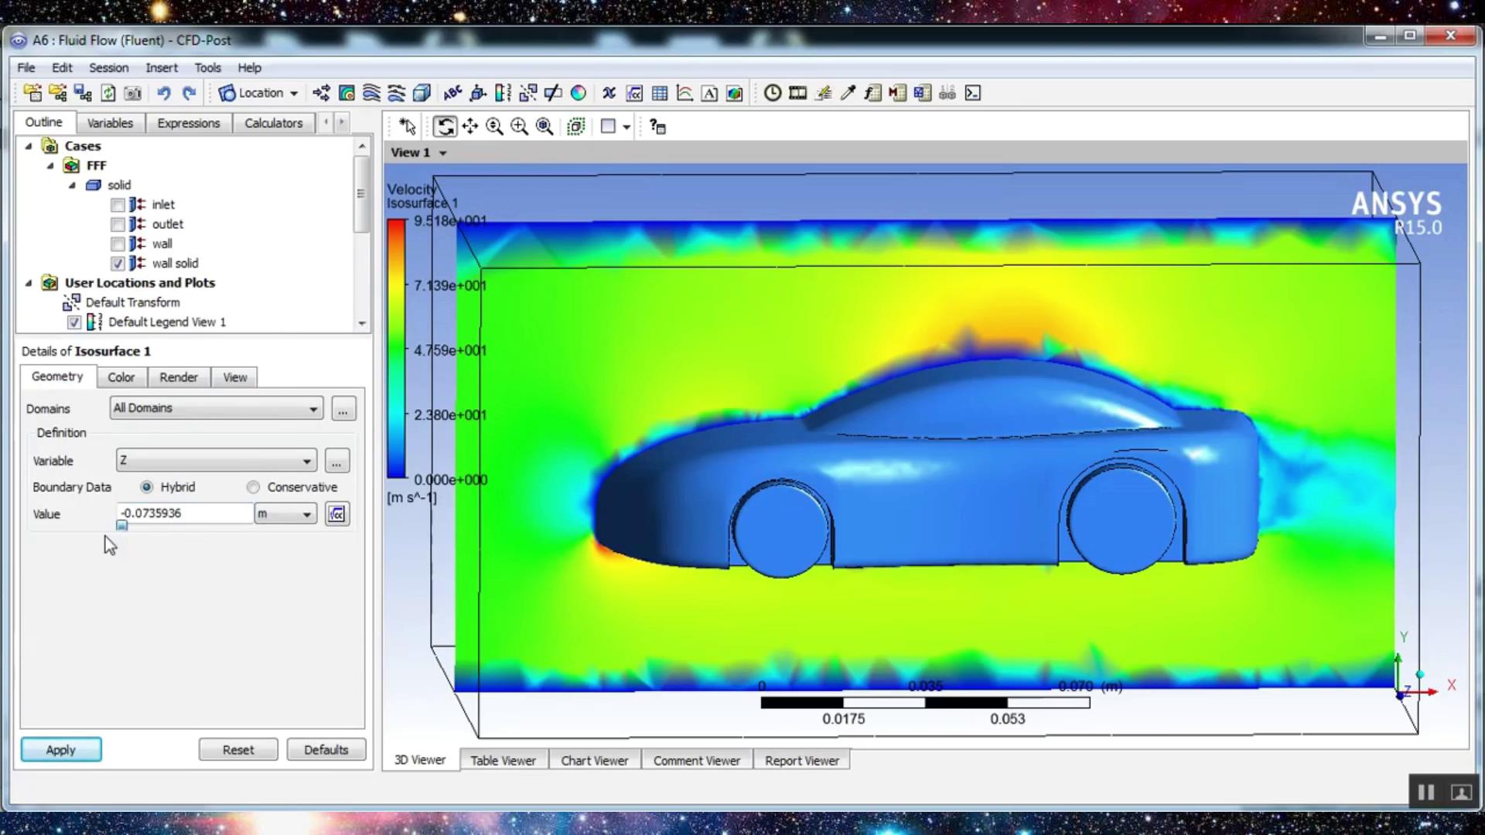The image size is (1485, 835).
Task: Uncheck the wall solid checkbox
Action: (x=118, y=264)
